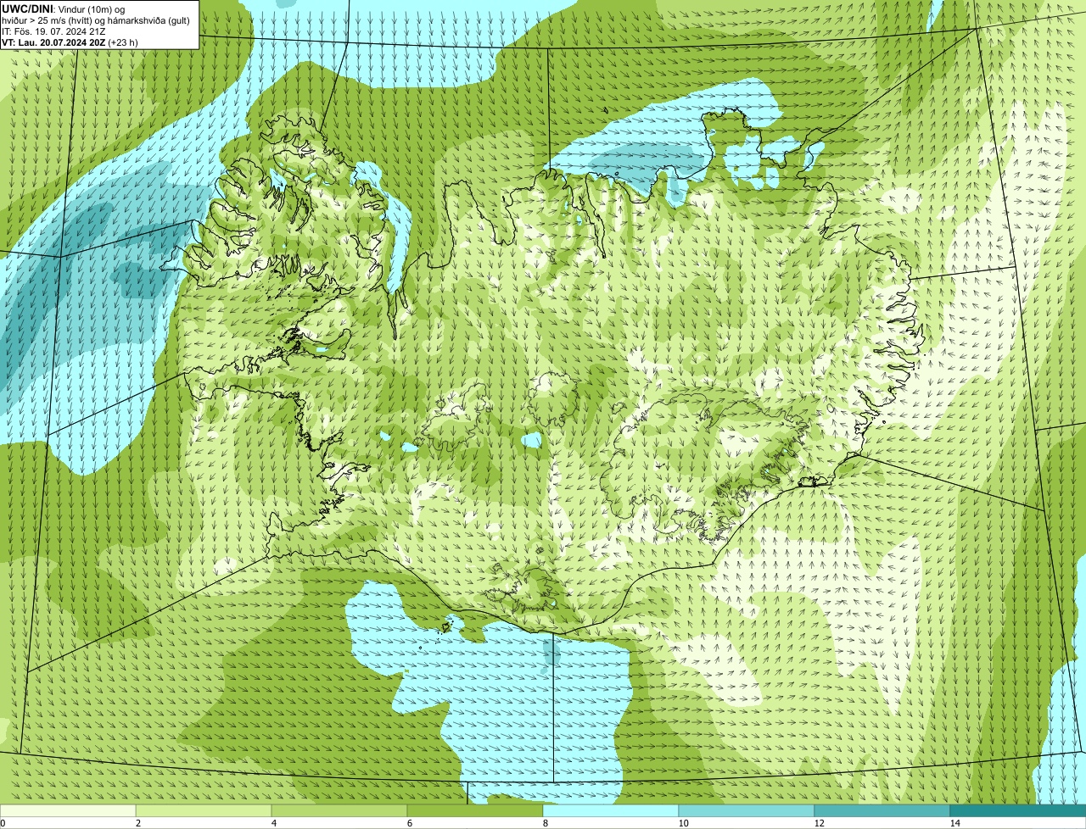Viewport: 1086px width, 829px height.
Task: Click the line mentioning "hámarkshviða (gult)"
Action: (x=96, y=19)
